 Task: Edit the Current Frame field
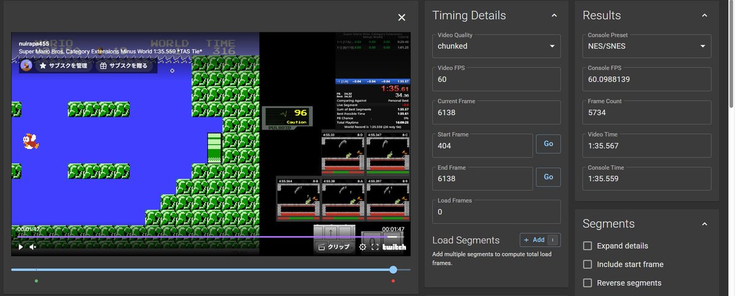496,112
